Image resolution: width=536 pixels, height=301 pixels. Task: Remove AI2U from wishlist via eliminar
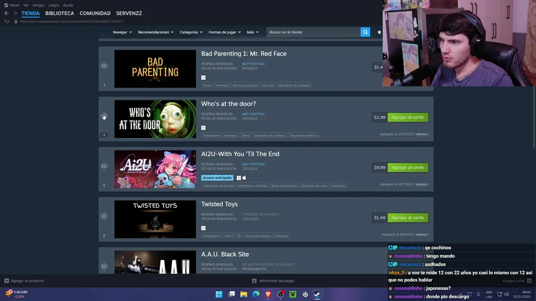tap(422, 184)
